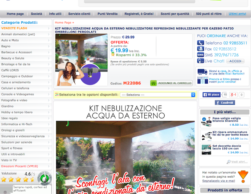This screenshot has width=251, height=194.
Task: Open the Set doccetta doccia thumbnail
Action: click(206, 150)
